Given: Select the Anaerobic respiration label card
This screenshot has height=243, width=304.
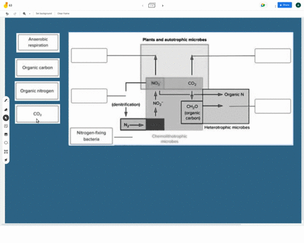Looking at the screenshot, I should [x=38, y=42].
